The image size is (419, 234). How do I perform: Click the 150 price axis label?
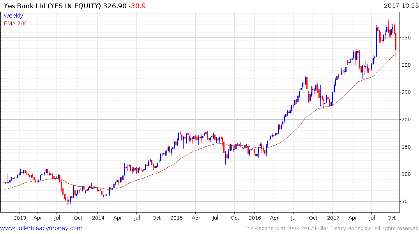point(406,147)
